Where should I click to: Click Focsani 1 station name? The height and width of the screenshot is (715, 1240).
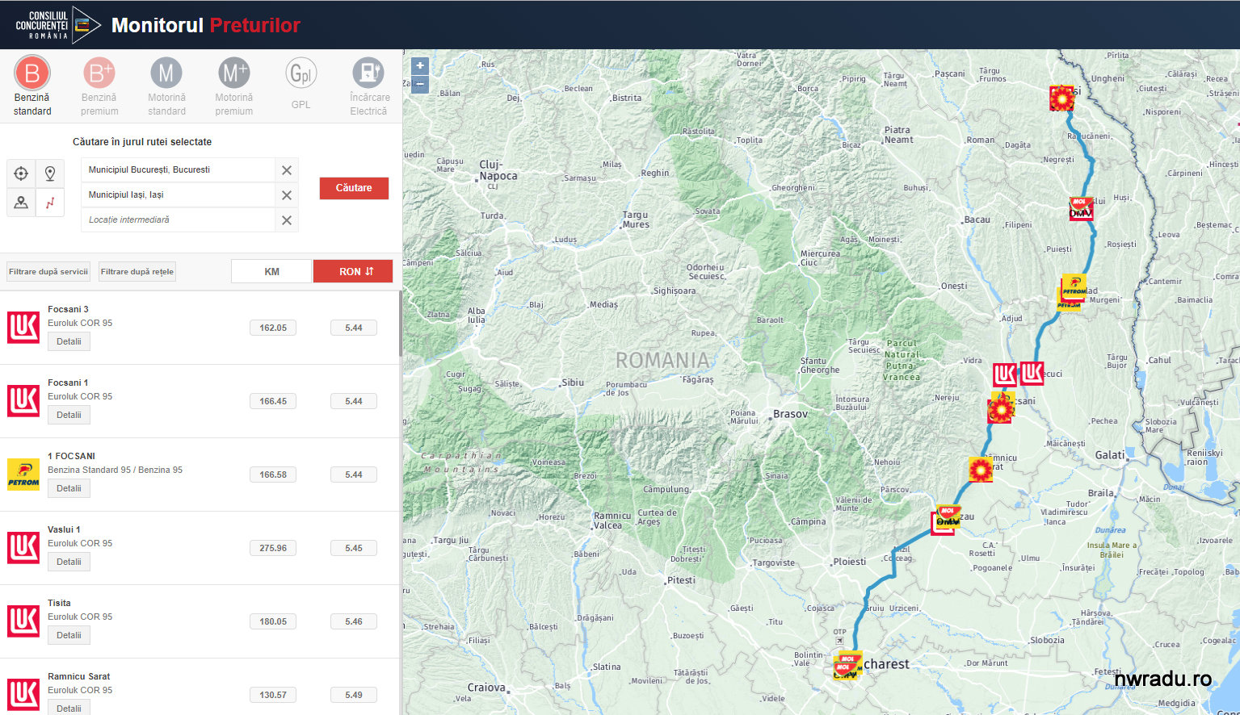[68, 383]
